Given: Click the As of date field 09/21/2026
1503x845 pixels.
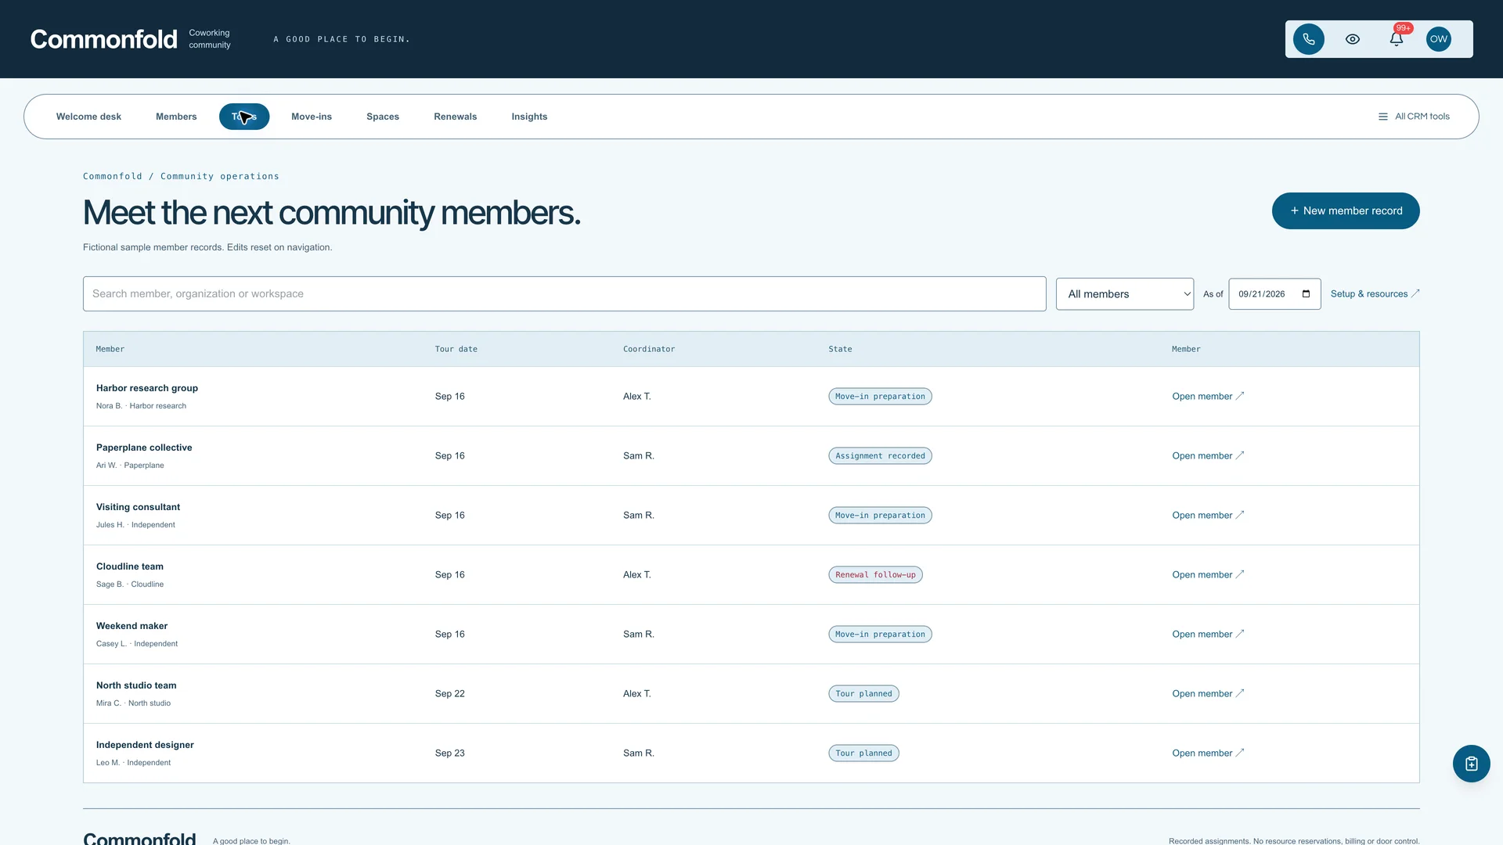Looking at the screenshot, I should [1274, 294].
